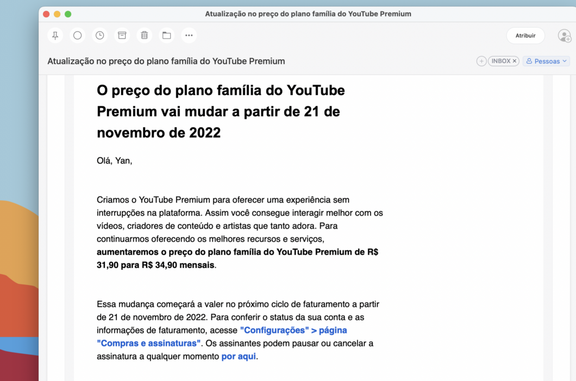
Task: Open the "Configurações" > página link
Action: [293, 331]
